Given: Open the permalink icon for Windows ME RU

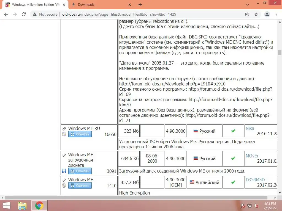Looking at the screenshot, I should click(64, 129).
